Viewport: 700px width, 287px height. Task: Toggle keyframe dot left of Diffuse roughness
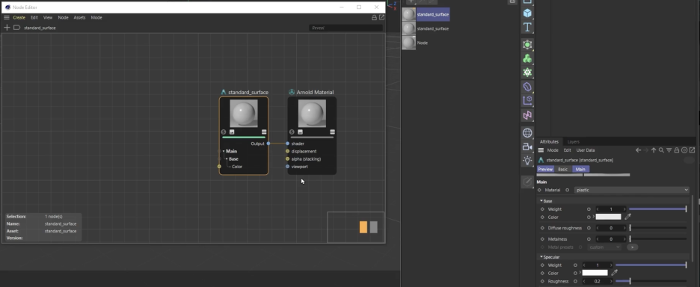(542, 228)
